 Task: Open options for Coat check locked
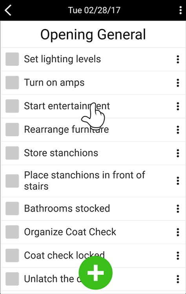[x=178, y=256]
